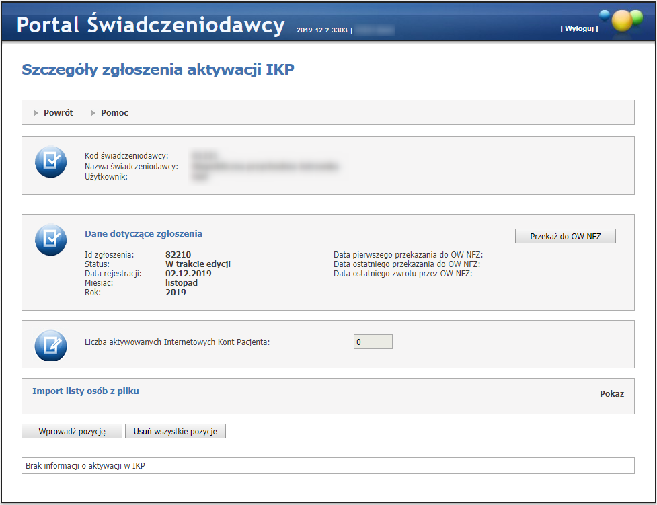Click the provider info checkmark icon

(x=50, y=161)
